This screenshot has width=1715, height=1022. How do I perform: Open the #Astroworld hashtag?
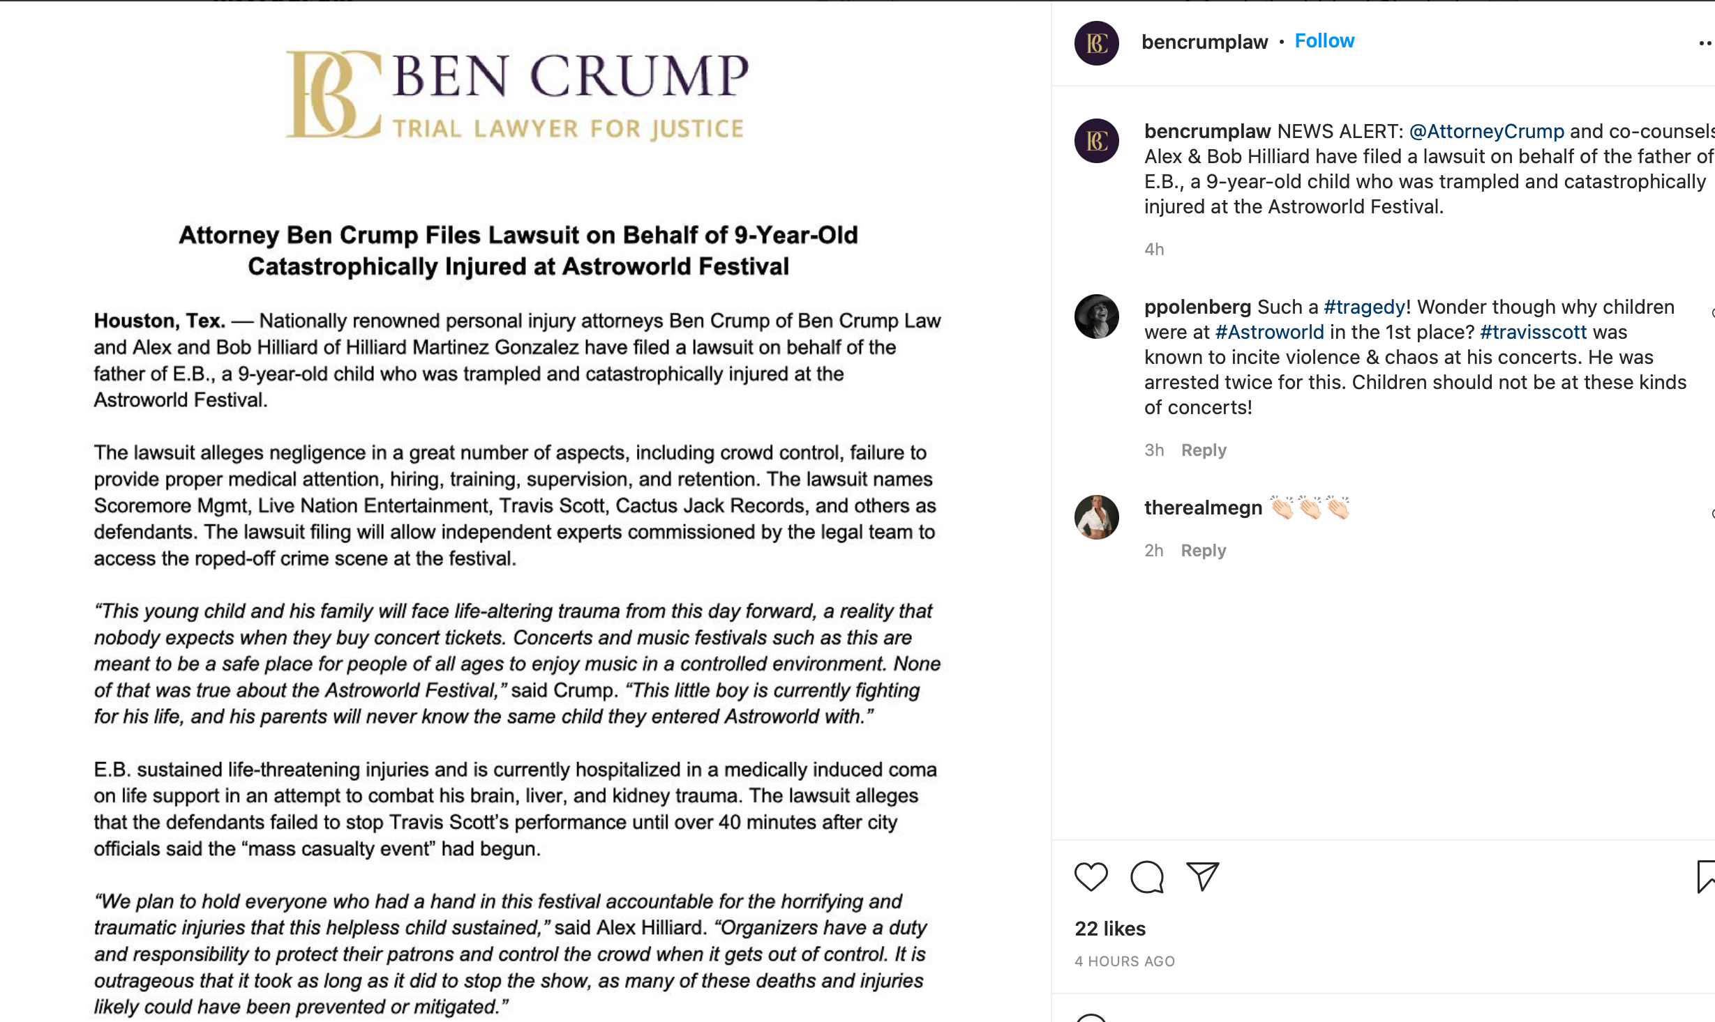coord(1269,332)
